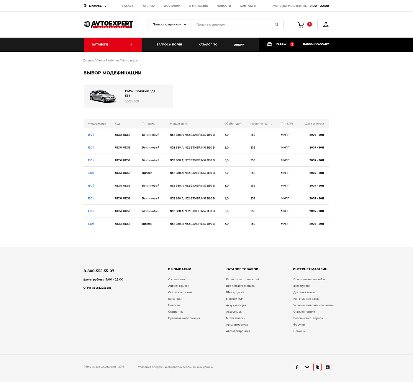The height and width of the screenshot is (382, 413).
Task: Click the red cart counter badge
Action: pos(309,24)
